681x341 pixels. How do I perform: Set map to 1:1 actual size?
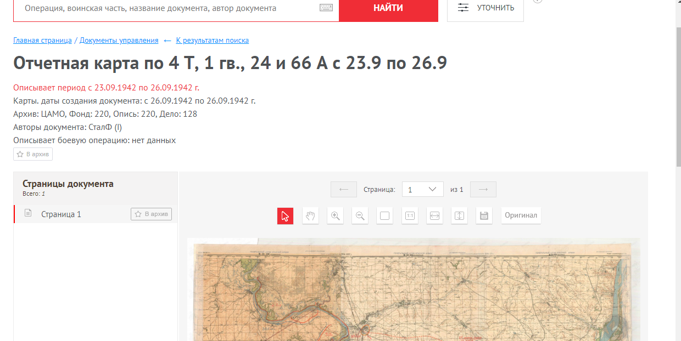410,216
